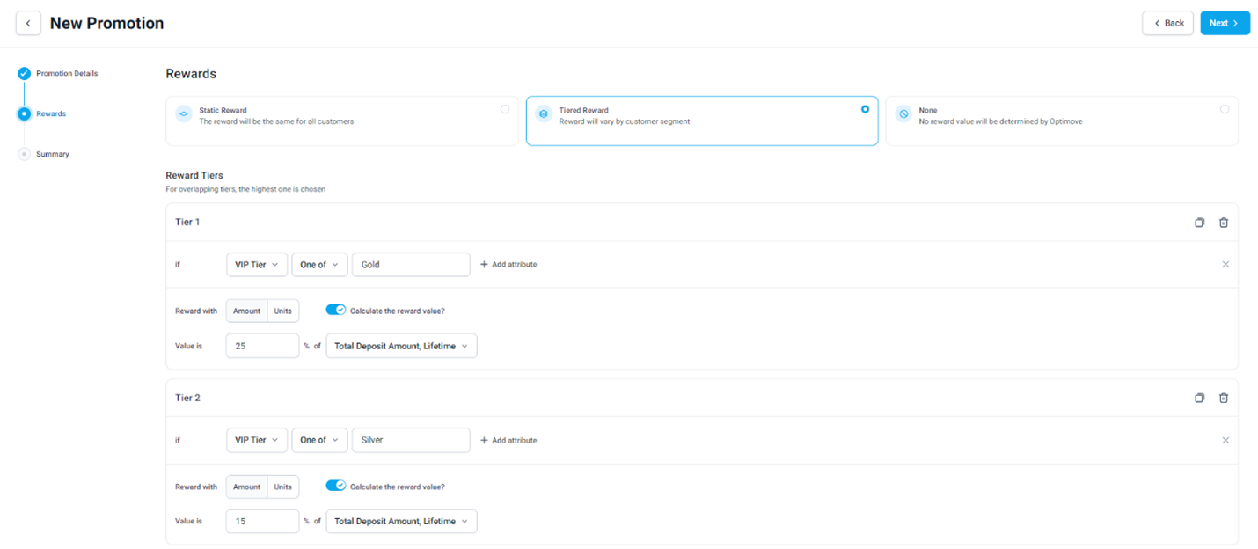
Task: Open the Summary step in sidebar
Action: [53, 154]
